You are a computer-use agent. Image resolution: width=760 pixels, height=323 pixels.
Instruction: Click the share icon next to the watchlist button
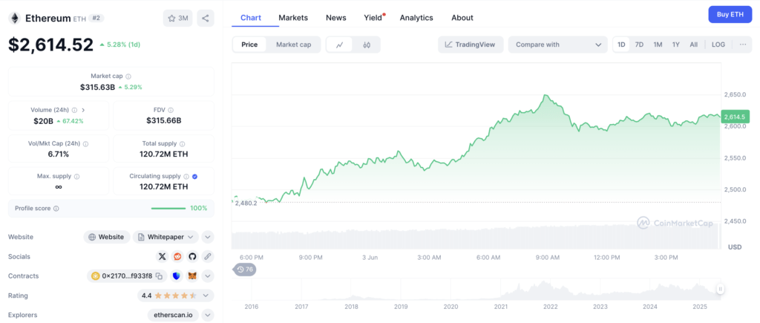click(x=206, y=19)
